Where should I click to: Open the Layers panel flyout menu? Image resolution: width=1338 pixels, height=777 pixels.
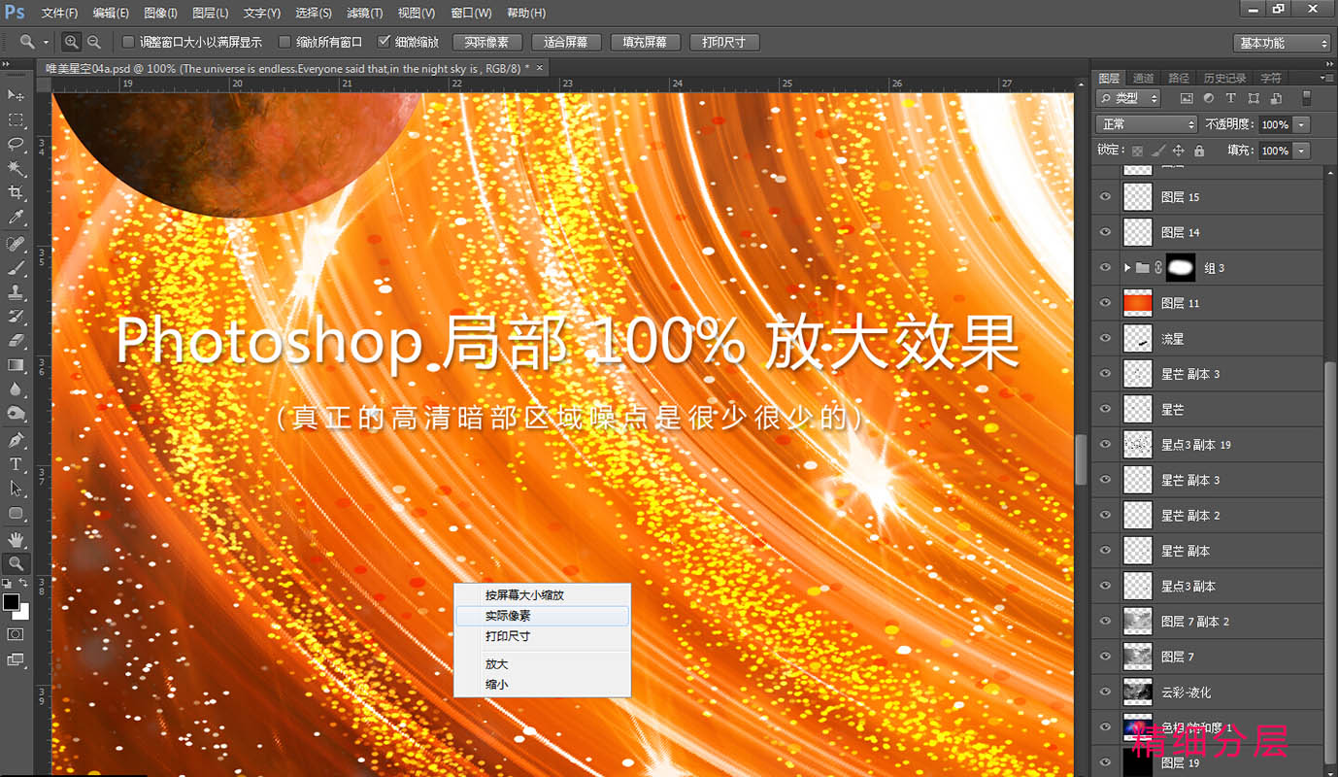(x=1326, y=78)
